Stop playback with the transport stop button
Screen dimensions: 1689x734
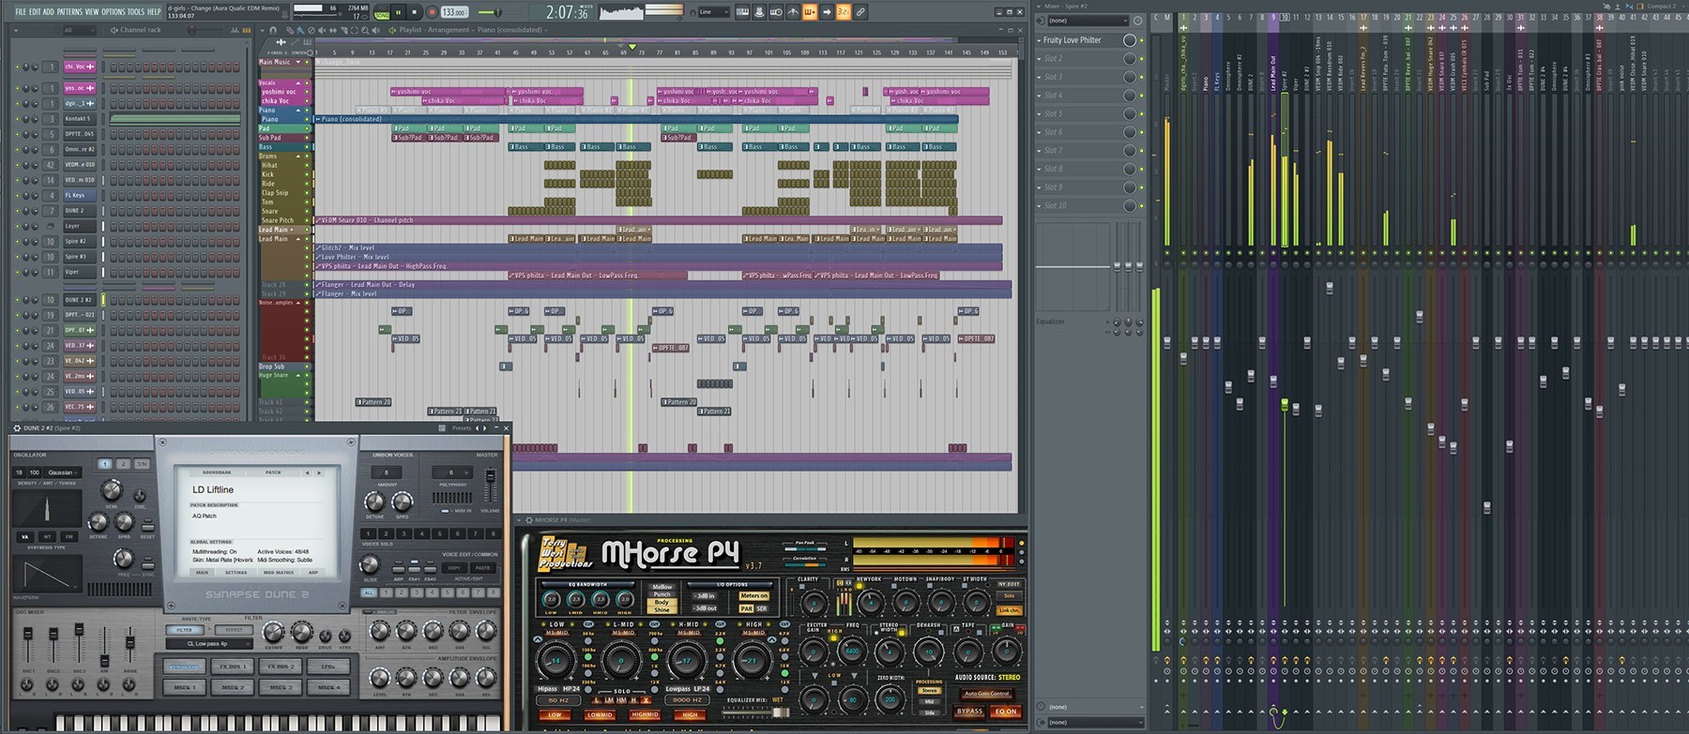point(414,12)
